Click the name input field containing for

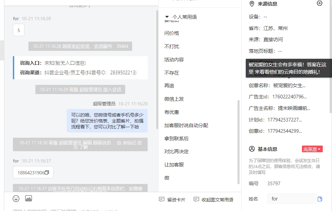point(292,199)
